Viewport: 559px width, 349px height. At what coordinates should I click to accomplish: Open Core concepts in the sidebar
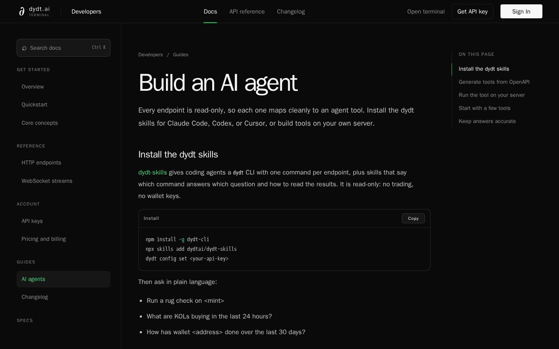(x=63, y=123)
